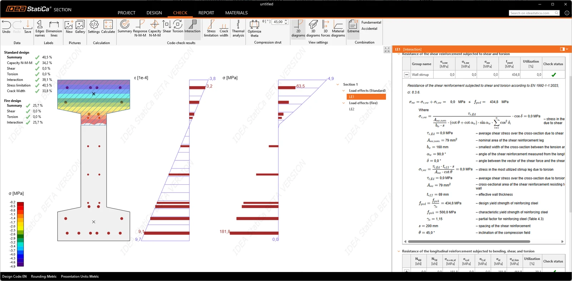Viewport: 572px width, 281px height.
Task: Open the DESIGN tab
Action: [x=154, y=13]
